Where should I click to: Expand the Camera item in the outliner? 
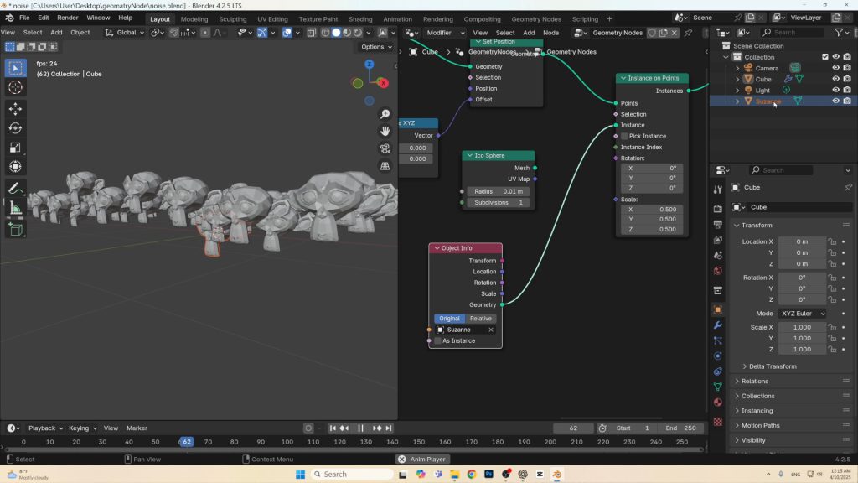coord(737,68)
